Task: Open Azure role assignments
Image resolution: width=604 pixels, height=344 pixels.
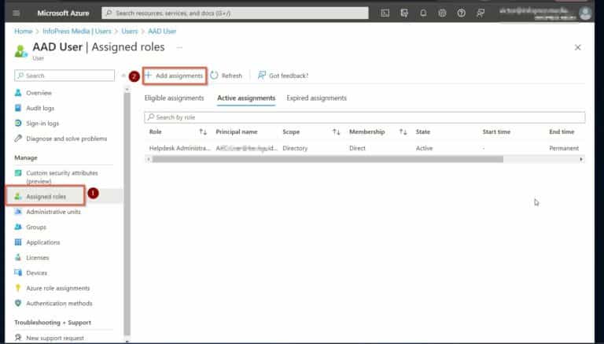Action: click(57, 288)
